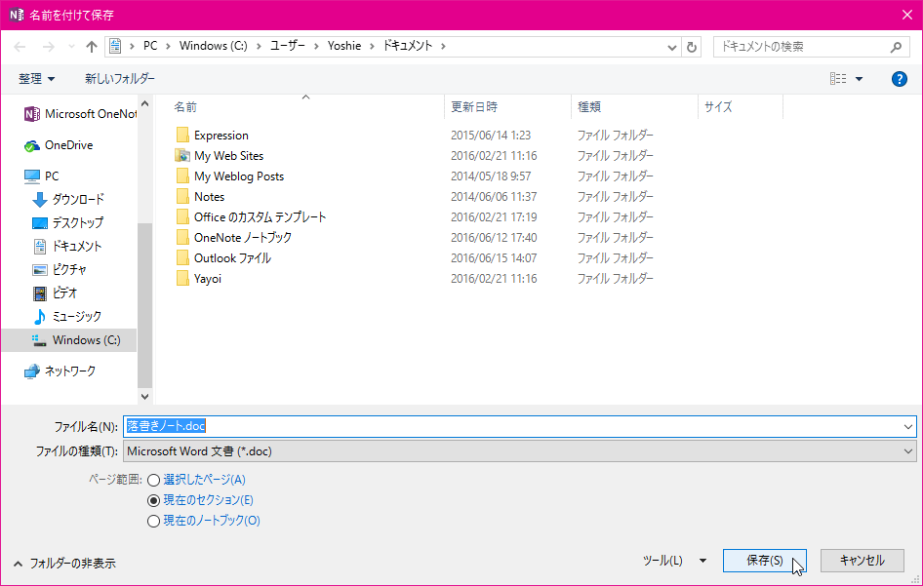This screenshot has height=586, width=923.
Task: Click the Microsoft OneNote sidebar icon
Action: click(x=32, y=113)
